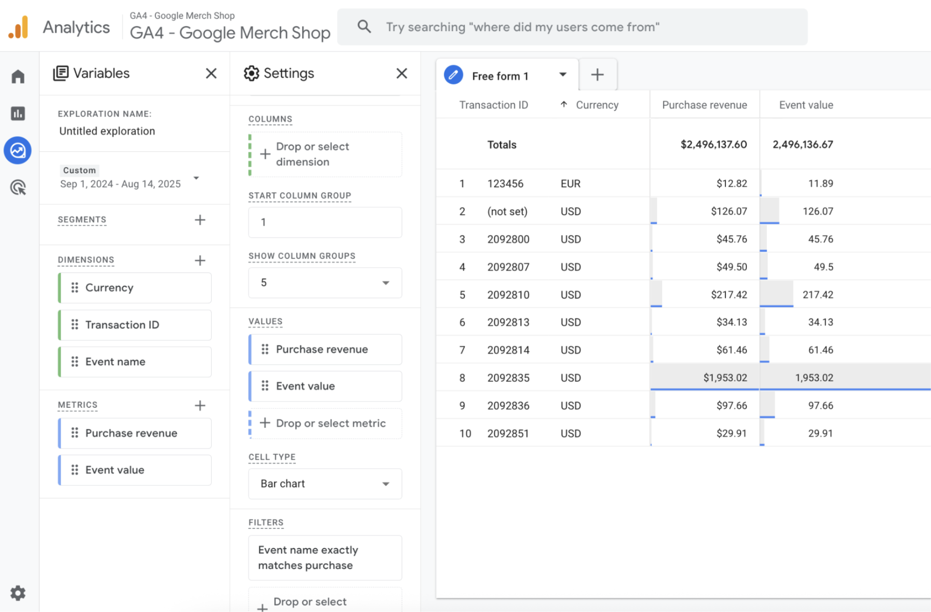The height and width of the screenshot is (612, 931).
Task: Sort by Purchase revenue column header
Action: click(x=704, y=105)
